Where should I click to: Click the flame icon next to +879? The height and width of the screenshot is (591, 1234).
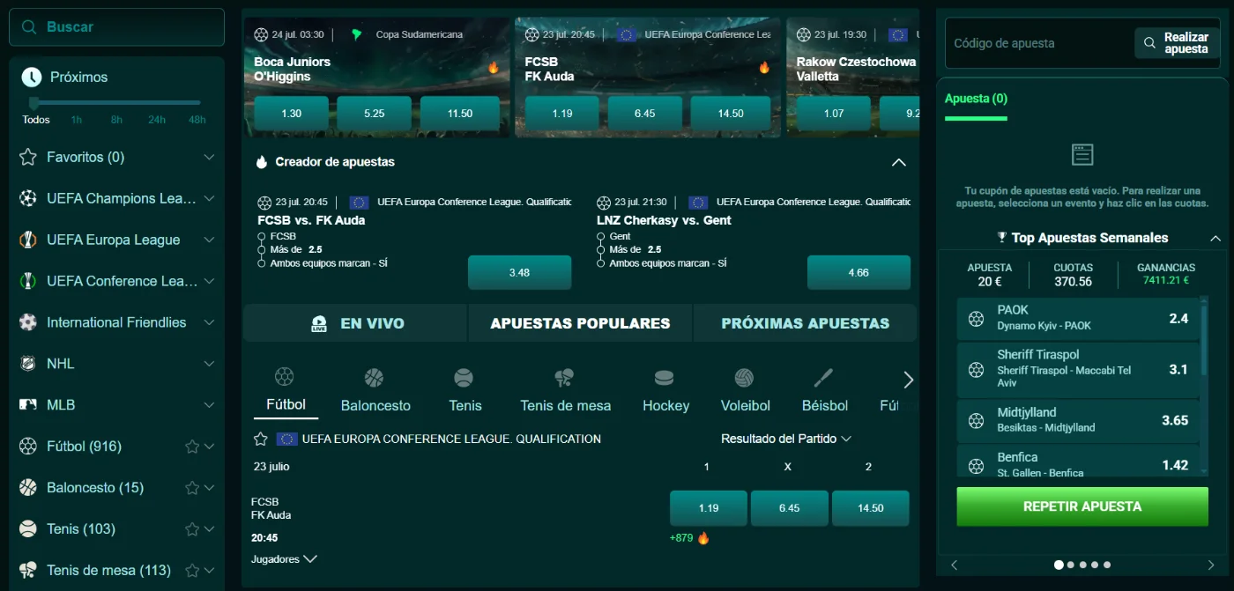(703, 537)
